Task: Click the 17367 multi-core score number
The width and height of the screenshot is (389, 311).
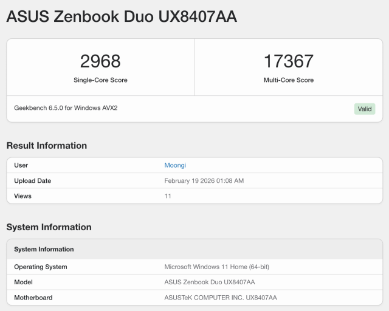Action: 289,61
